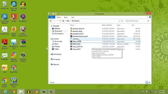
Task: Open Acer Backup Manager desktop shortcut
Action: (4, 19)
